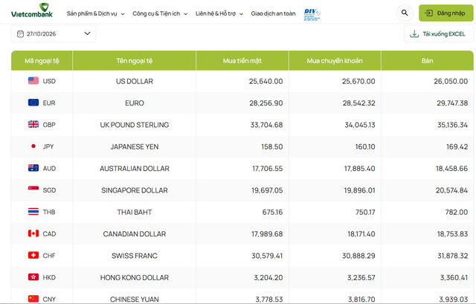
Task: Select the AUSTRALIAN DOLLAR cell
Action: pyautogui.click(x=135, y=169)
